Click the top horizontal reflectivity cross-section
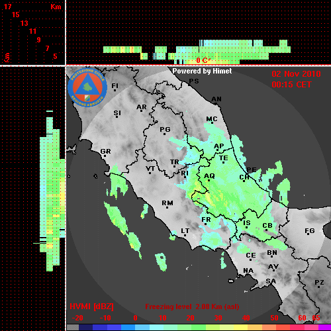The image size is (331, 331). coord(197,52)
